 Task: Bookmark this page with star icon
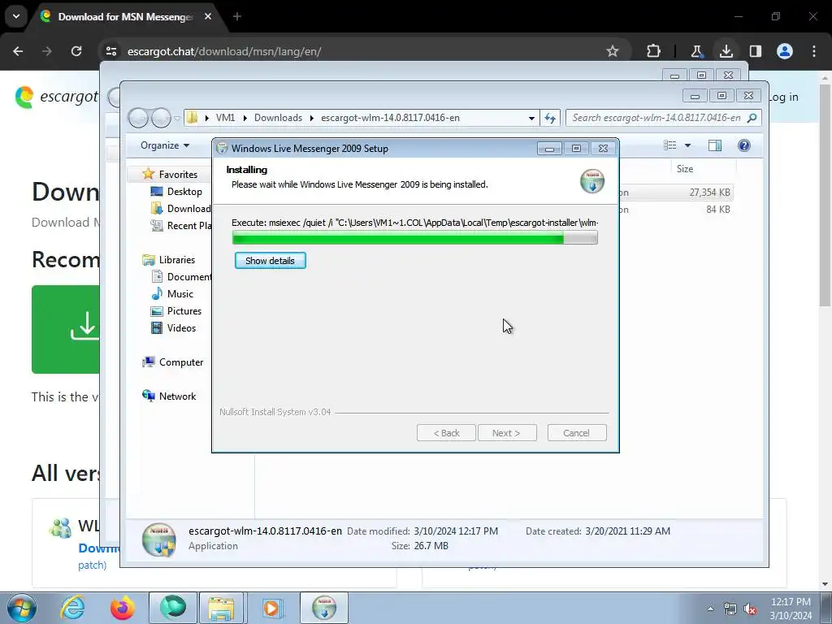613,51
